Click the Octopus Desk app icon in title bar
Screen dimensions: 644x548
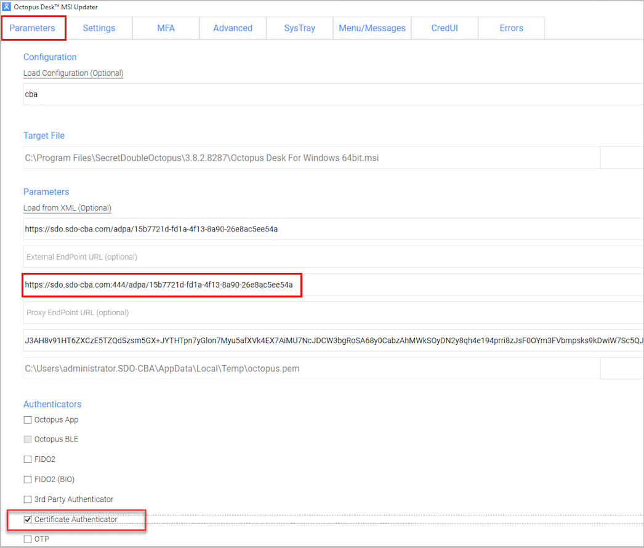7,7
